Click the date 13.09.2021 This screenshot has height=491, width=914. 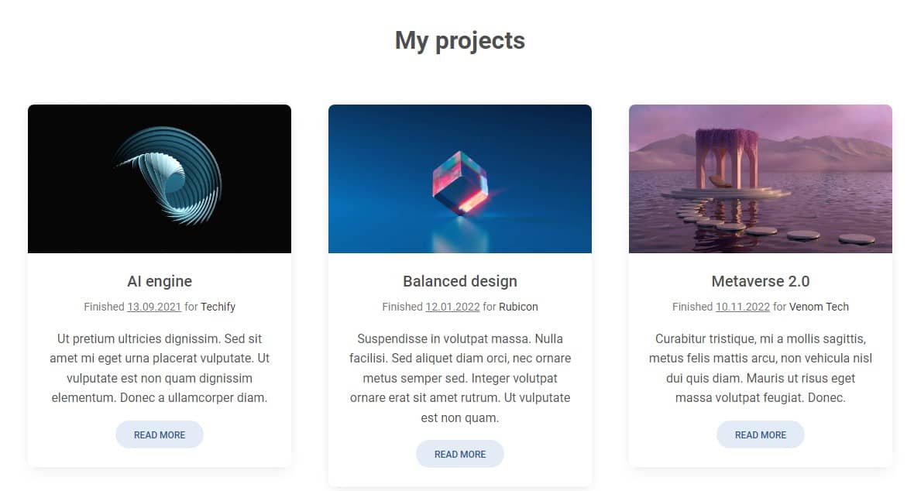point(154,307)
